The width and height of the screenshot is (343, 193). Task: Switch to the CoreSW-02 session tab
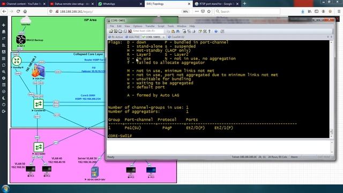click(176, 37)
